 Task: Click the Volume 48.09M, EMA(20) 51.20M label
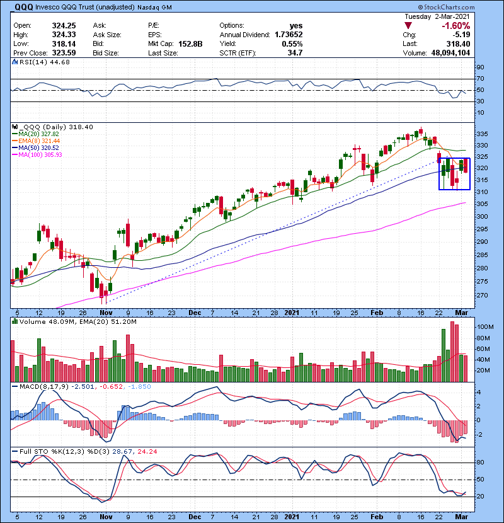(77, 322)
